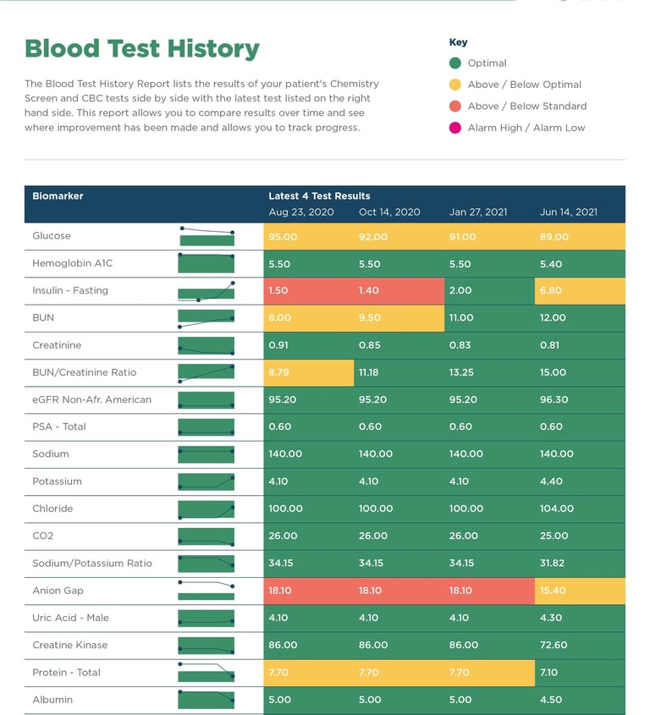Click the Insulin - Fasting trend sparkline
Image resolution: width=650 pixels, height=715 pixels.
(207, 291)
